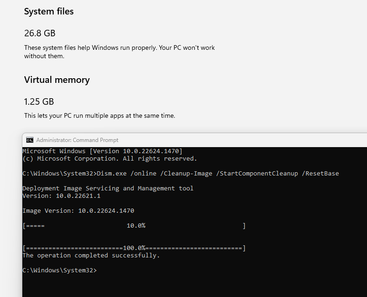Image resolution: width=367 pixels, height=297 pixels.
Task: Click the "Microsoft Windows [Version 10.0.22624.1470]" line
Action: [x=102, y=151]
